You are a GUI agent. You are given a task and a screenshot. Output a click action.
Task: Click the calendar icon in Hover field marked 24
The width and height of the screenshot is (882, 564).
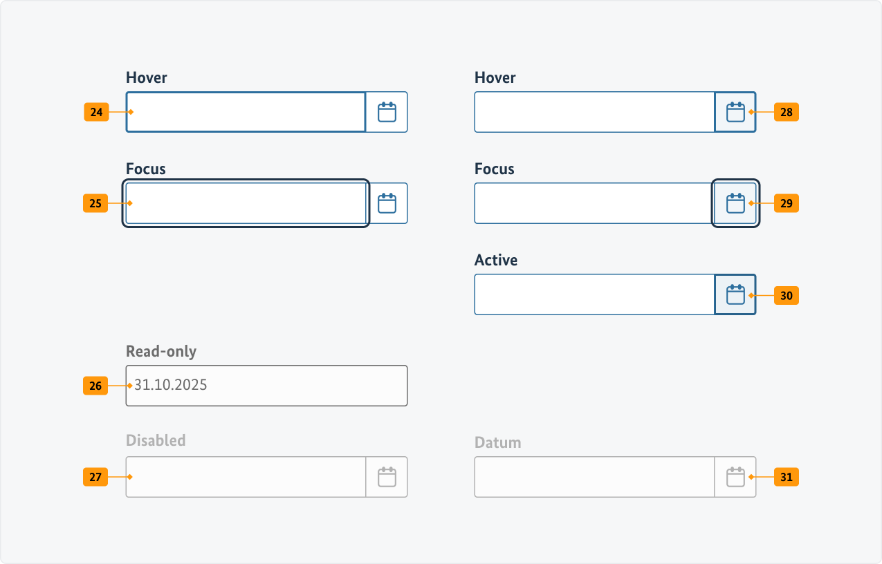coord(387,112)
